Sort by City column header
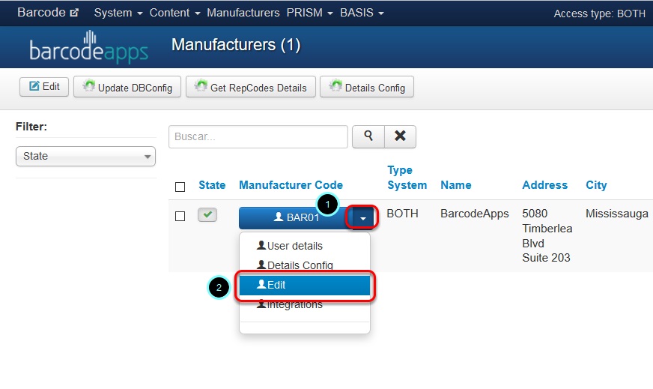Image resolution: width=653 pixels, height=389 pixels. (596, 185)
